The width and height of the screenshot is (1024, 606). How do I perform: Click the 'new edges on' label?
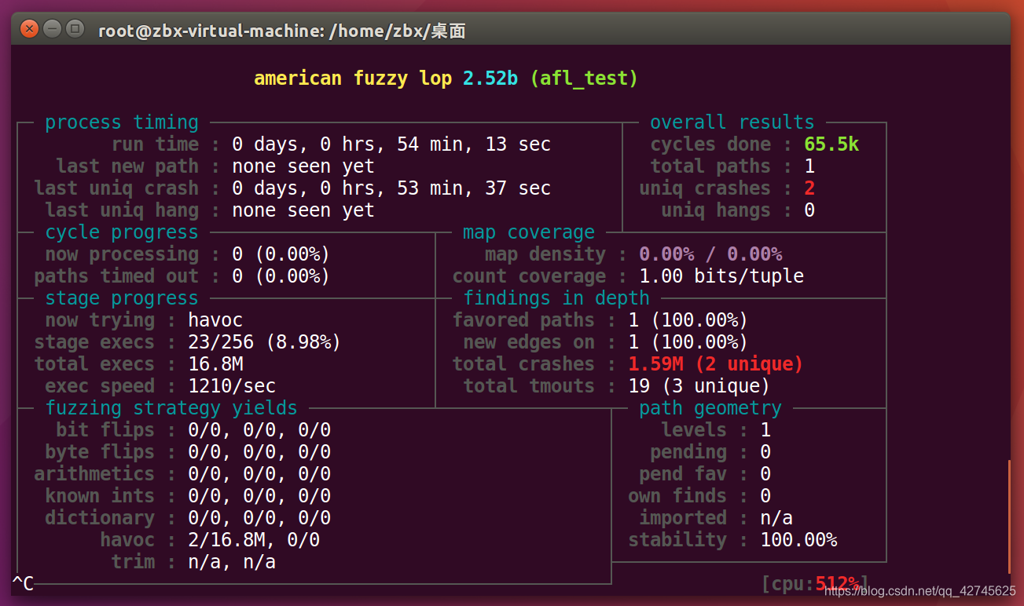pyautogui.click(x=529, y=342)
